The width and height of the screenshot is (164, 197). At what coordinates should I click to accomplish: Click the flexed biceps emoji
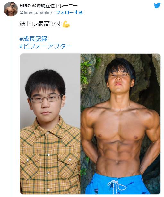click(x=66, y=24)
